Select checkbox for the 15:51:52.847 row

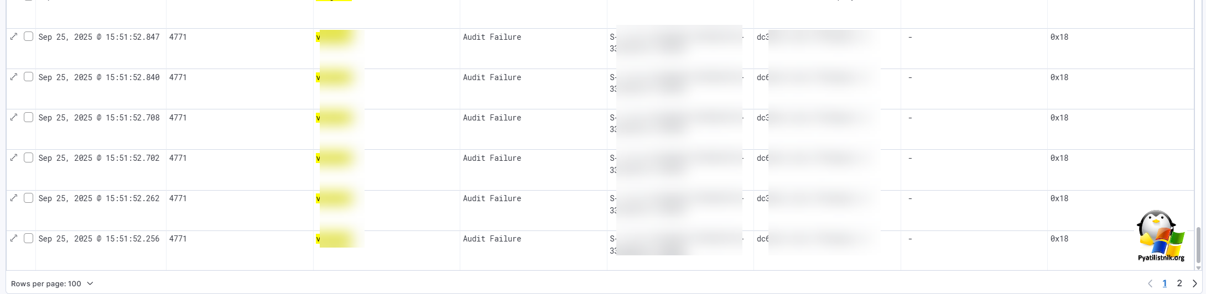click(28, 36)
